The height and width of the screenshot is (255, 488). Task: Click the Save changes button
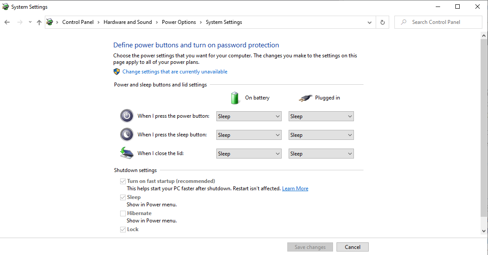310,247
